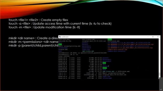Click letsencrypt in the 4096 Apr 2020 row
Viewport: 163px width, 91px height.
107,78
